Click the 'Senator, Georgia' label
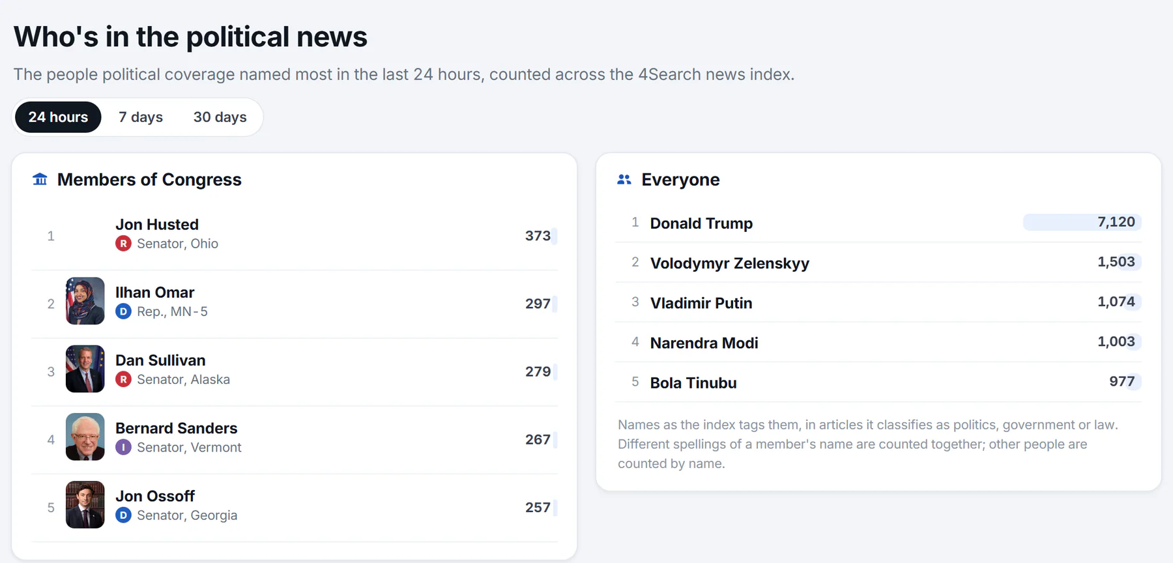This screenshot has height=563, width=1173. coord(187,515)
